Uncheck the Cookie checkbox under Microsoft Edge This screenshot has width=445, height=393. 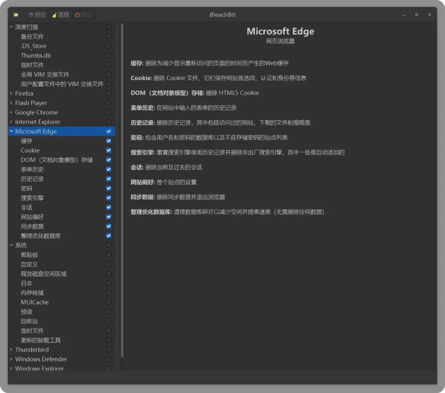click(x=108, y=150)
